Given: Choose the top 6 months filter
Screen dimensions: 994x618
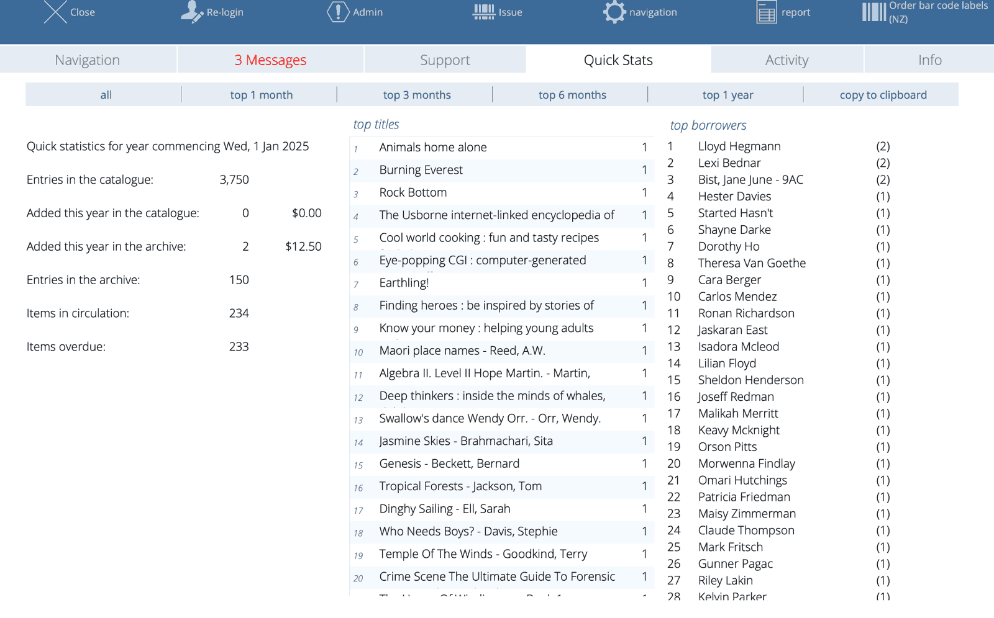Looking at the screenshot, I should [572, 95].
